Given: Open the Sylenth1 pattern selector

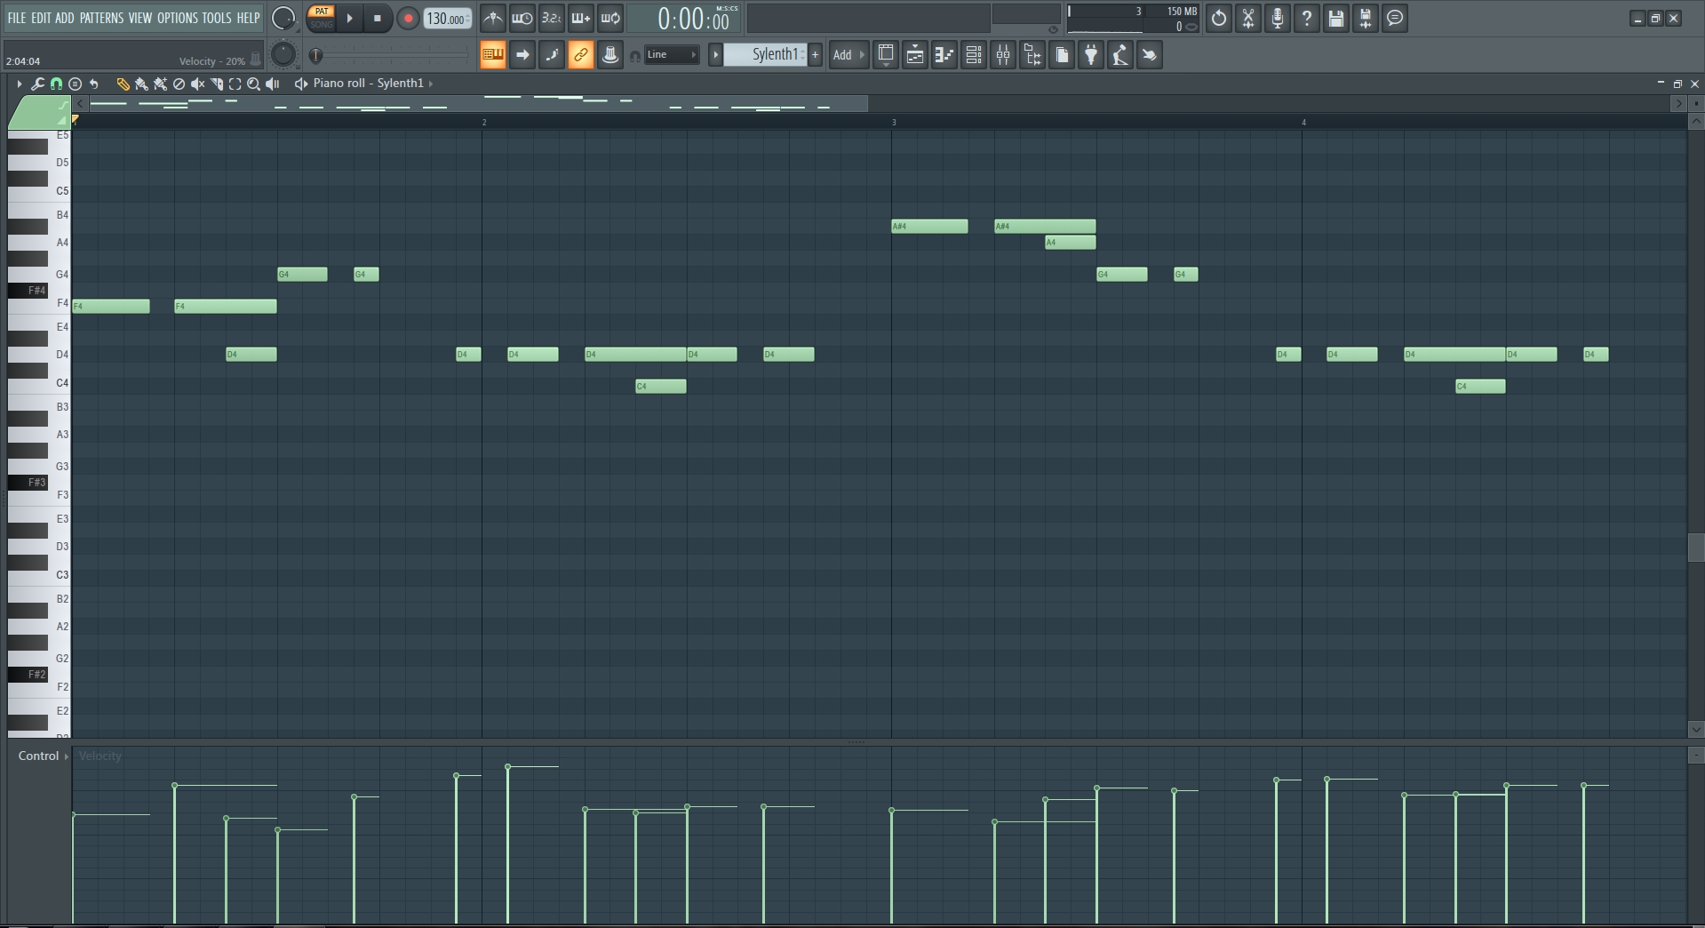Looking at the screenshot, I should click(766, 55).
